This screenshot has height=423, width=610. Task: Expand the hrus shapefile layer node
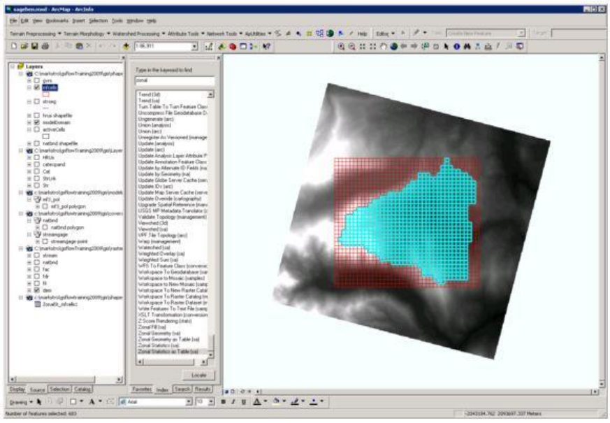(x=29, y=115)
